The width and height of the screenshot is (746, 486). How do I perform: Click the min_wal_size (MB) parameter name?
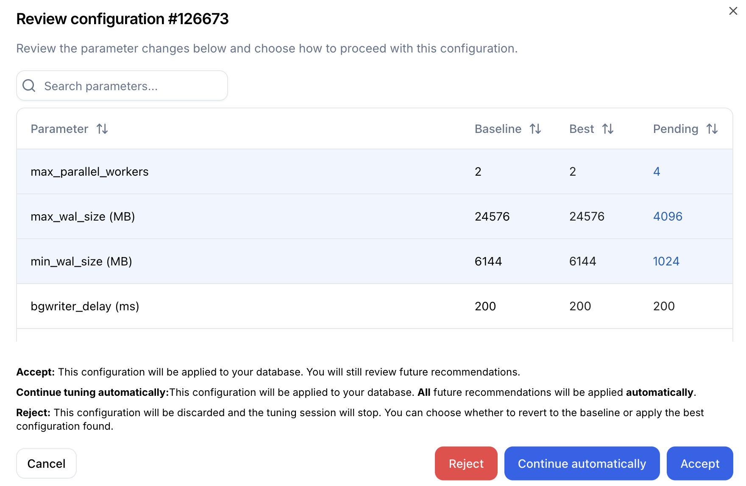tap(81, 261)
